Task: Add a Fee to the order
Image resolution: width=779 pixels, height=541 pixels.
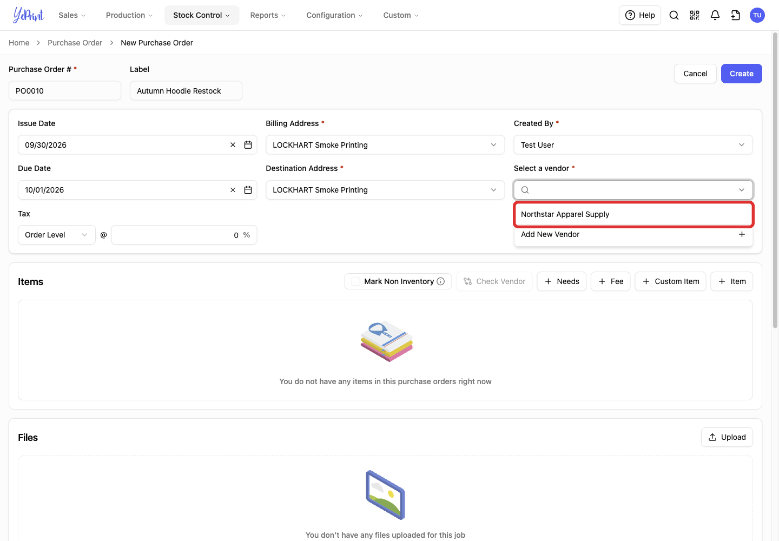Action: click(611, 281)
